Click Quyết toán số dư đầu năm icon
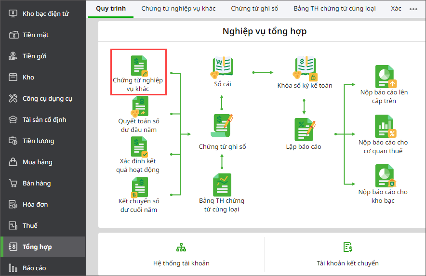 pos(139,107)
